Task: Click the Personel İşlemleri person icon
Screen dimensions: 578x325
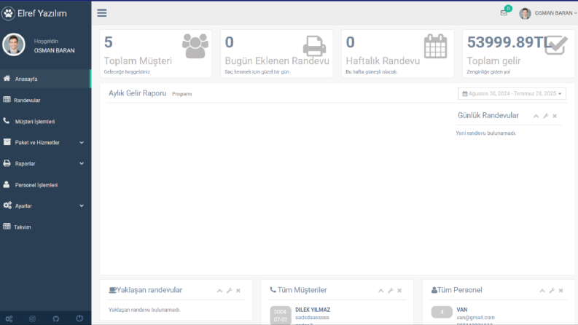Action: (7, 184)
